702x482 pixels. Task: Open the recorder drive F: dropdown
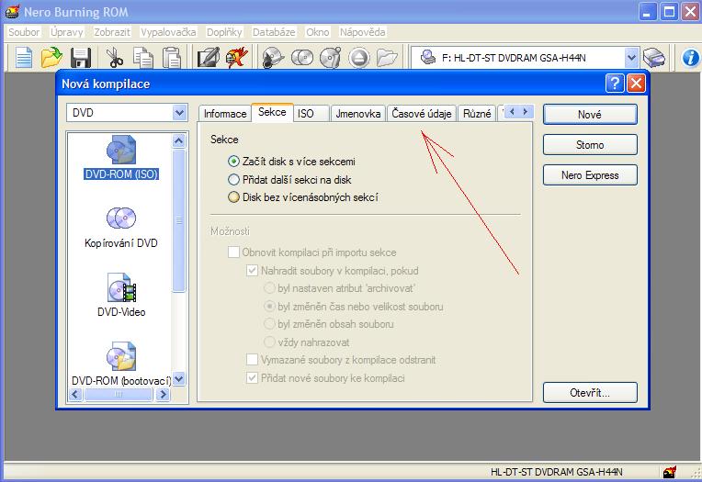point(631,58)
